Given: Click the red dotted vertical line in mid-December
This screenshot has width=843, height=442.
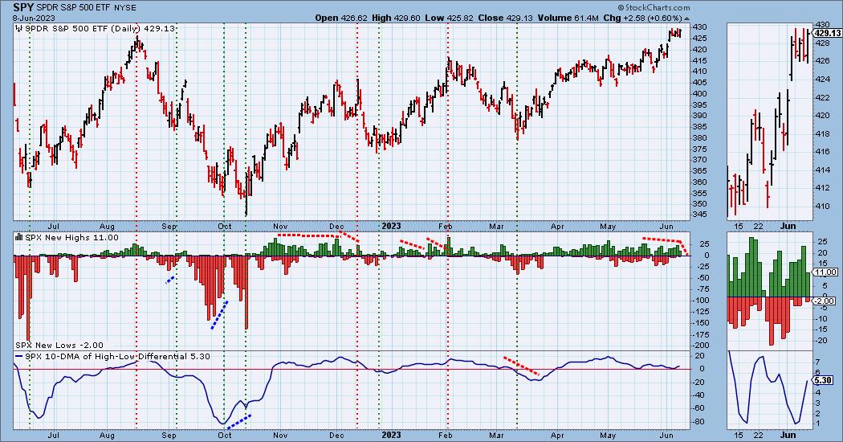Looking at the screenshot, I should [x=357, y=226].
